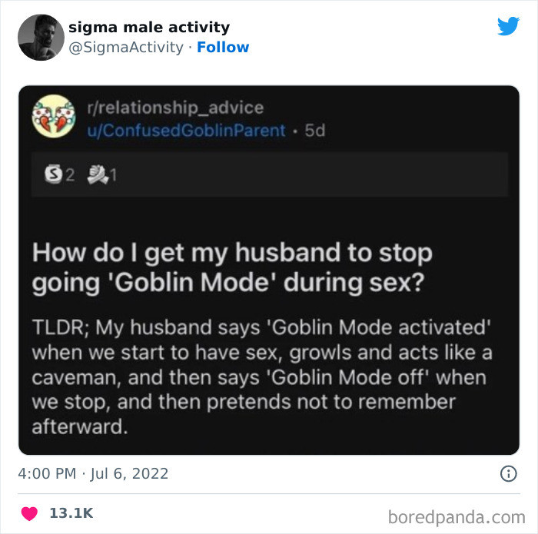
Task: Click the Twitter bird logo
Action: (508, 27)
